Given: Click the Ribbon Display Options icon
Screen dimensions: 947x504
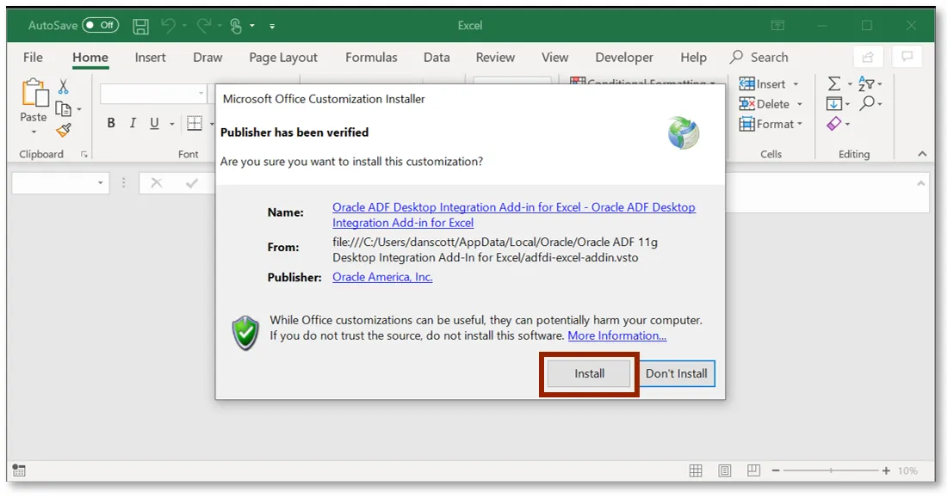Looking at the screenshot, I should coord(778,25).
